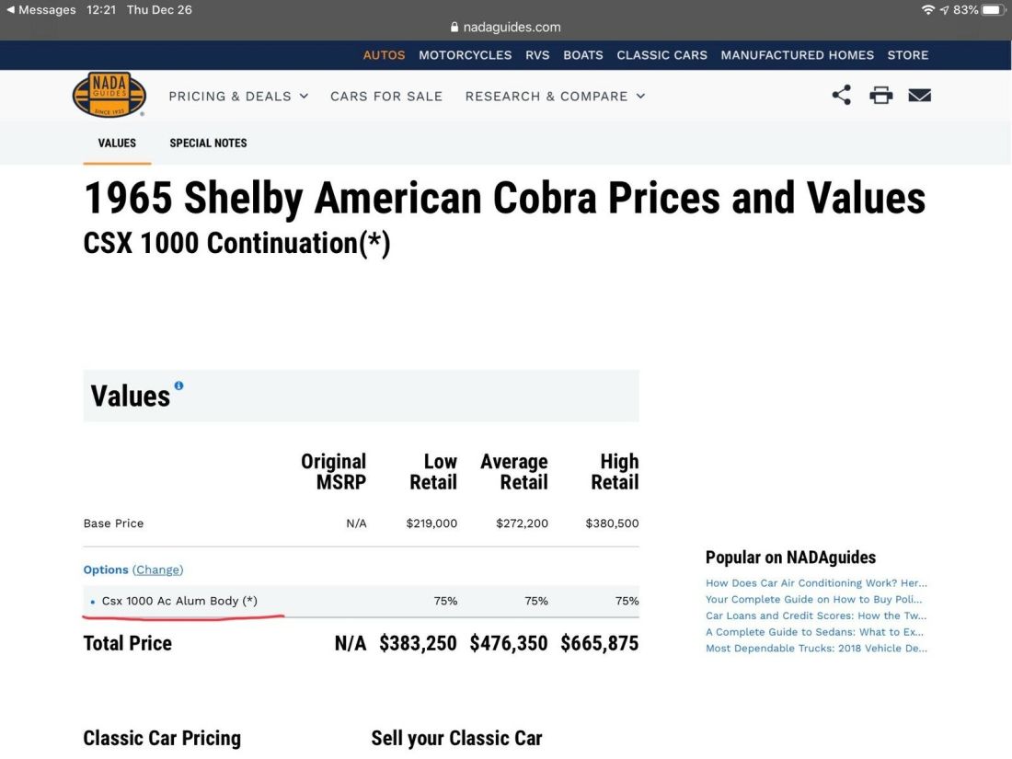The image size is (1012, 759).
Task: Go to Classic Cars section
Action: (x=661, y=55)
